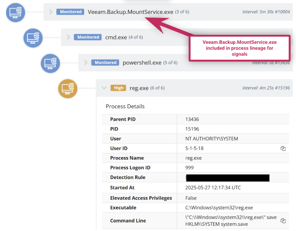Click the Veeam.Backup.MountService.exe process node icon

tap(15, 13)
